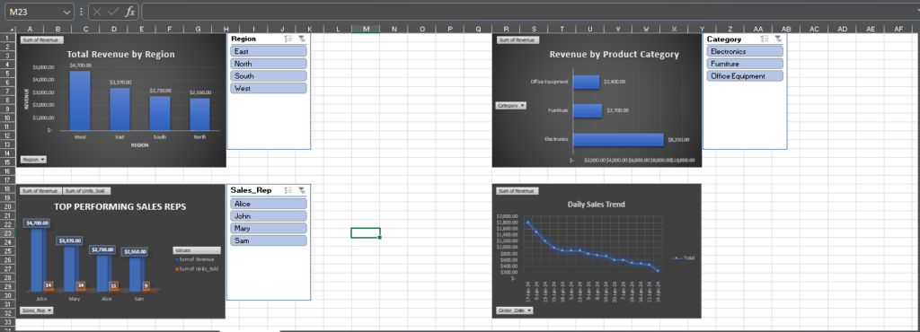
Task: Open the Region field dropdown on revenue chart
Action: 33,159
